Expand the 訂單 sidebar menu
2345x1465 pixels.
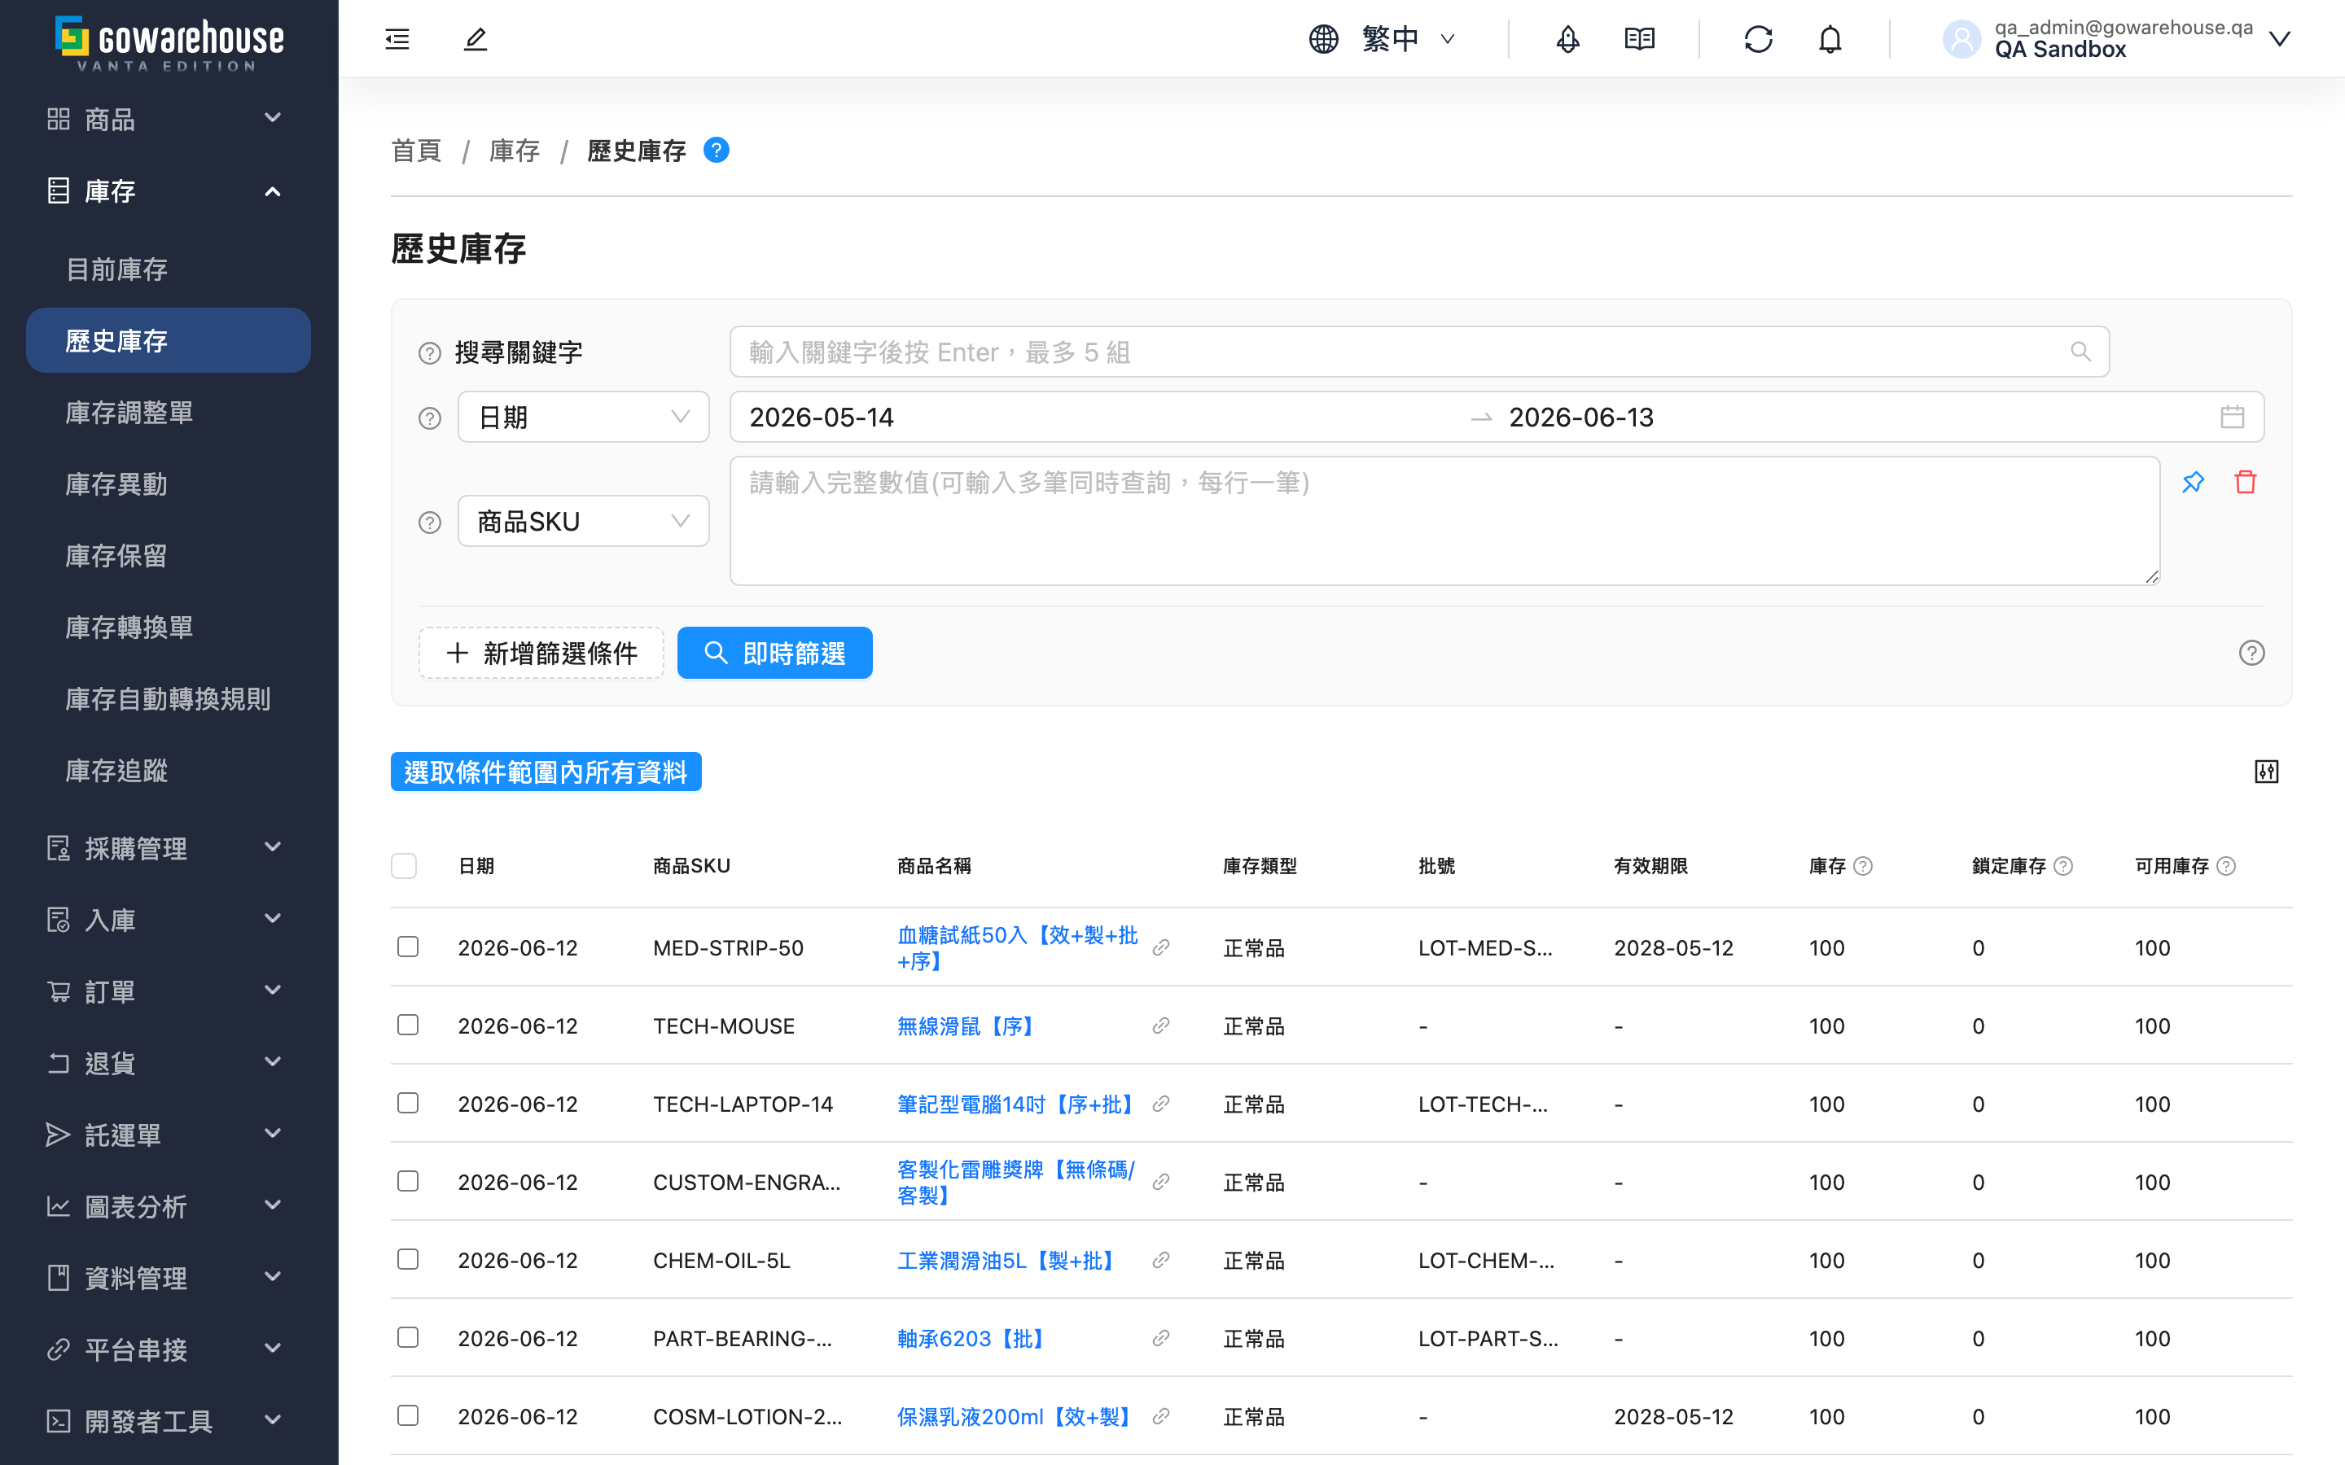click(169, 992)
